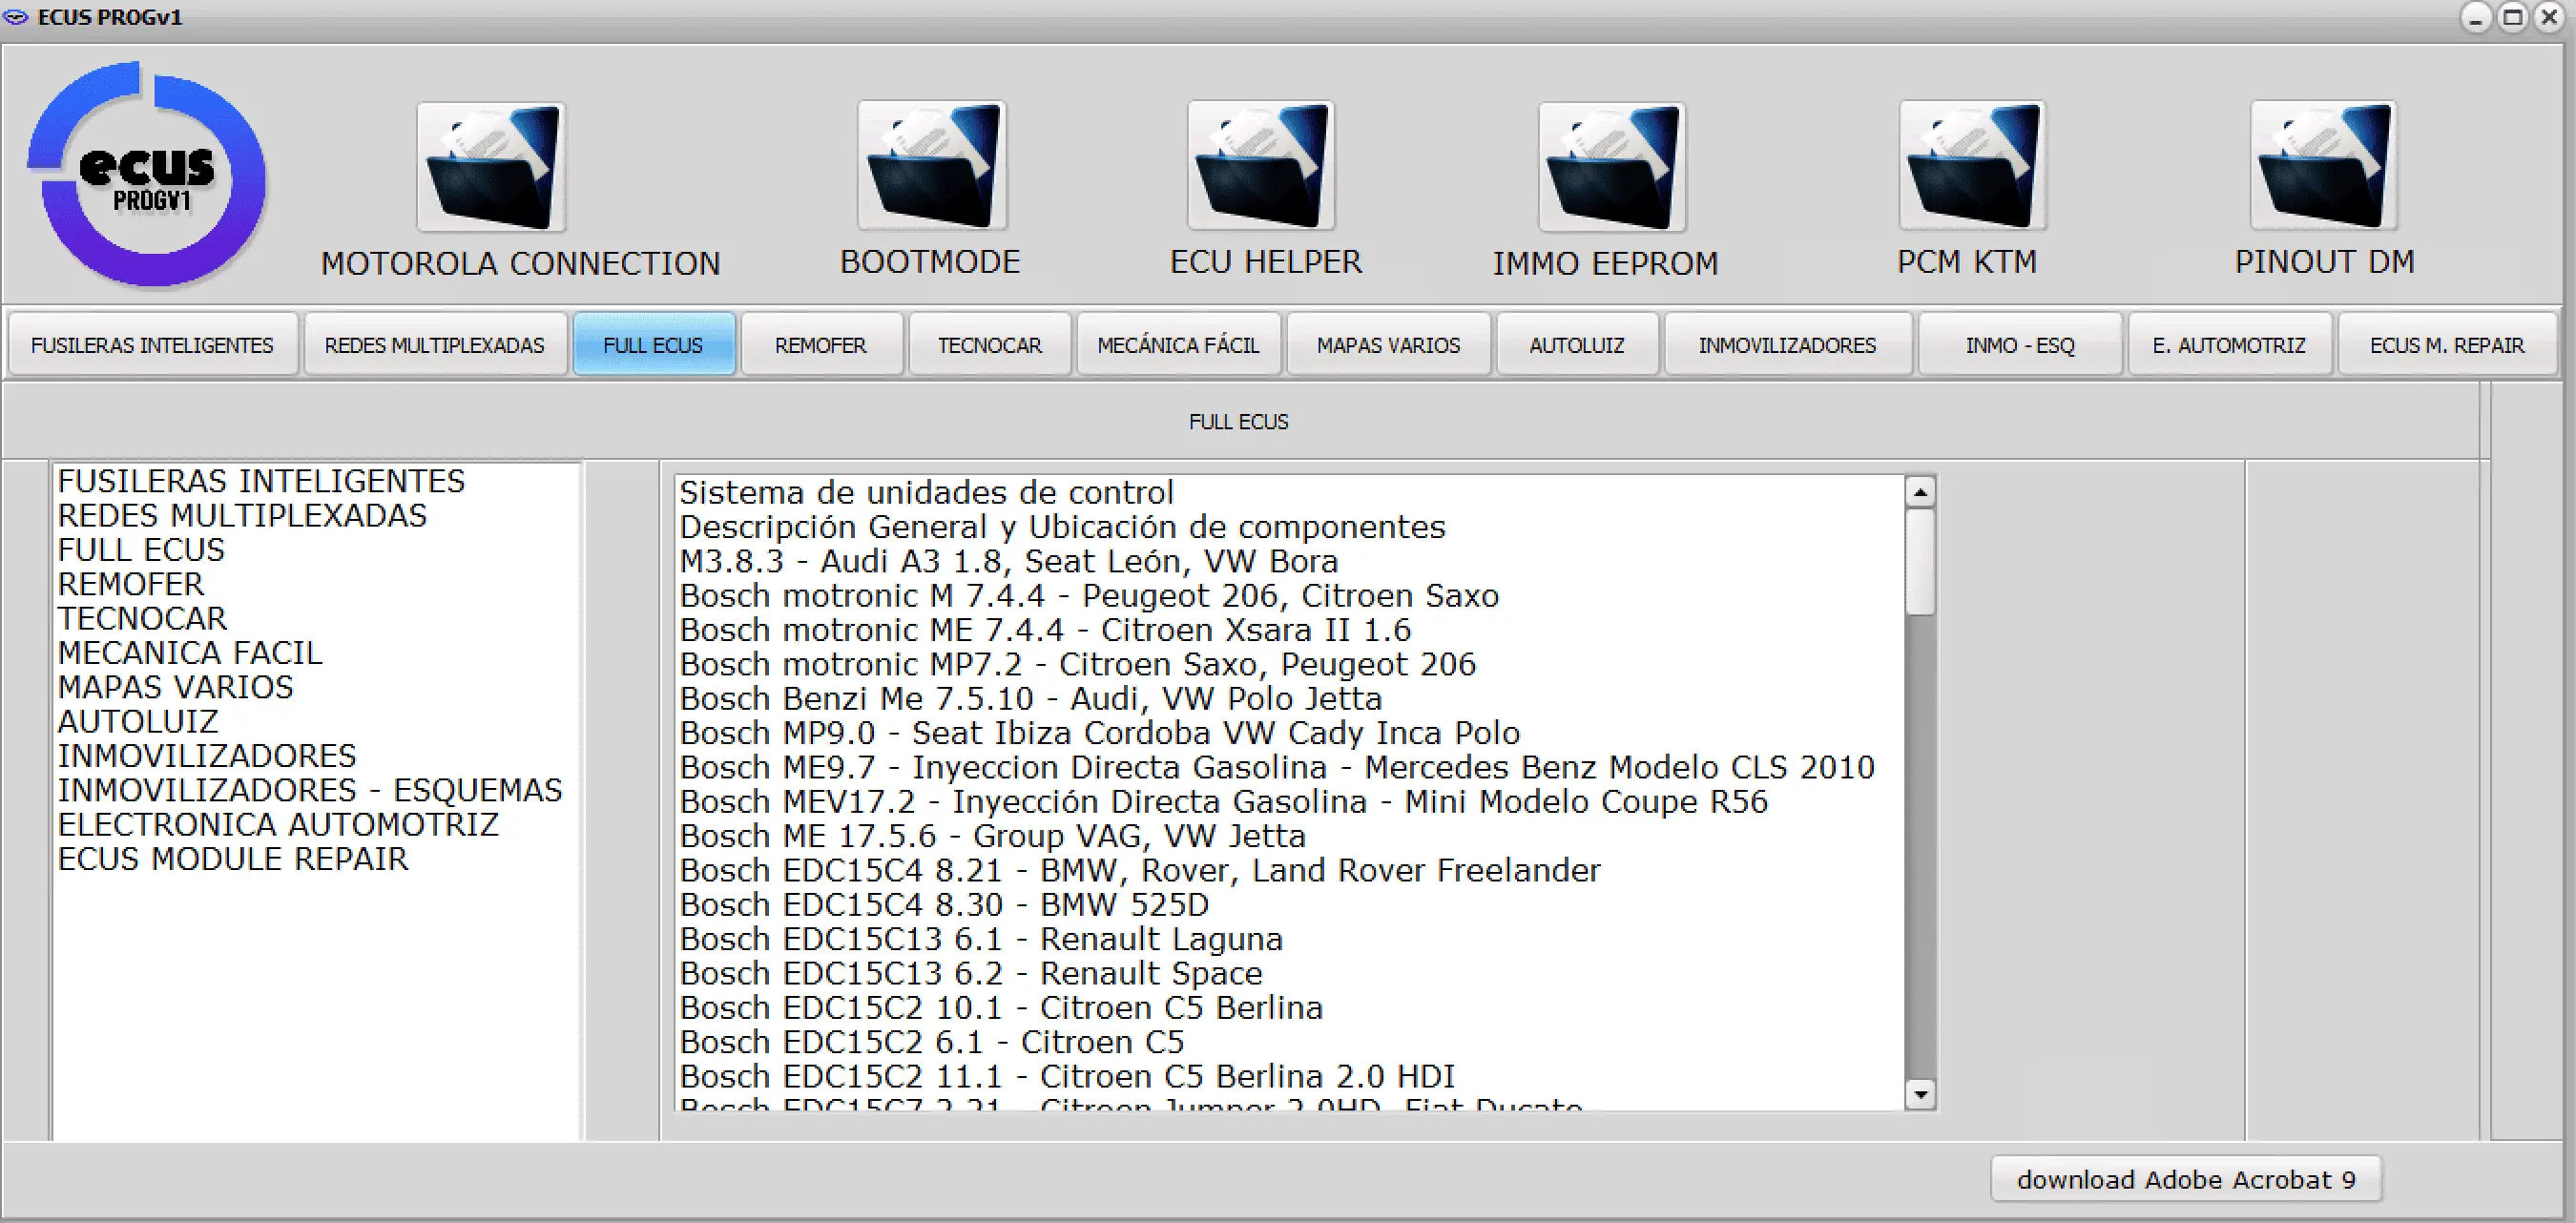Click the ECUS PROGV1 circular logo
Screen dimensions: 2576x1223
click(148, 176)
